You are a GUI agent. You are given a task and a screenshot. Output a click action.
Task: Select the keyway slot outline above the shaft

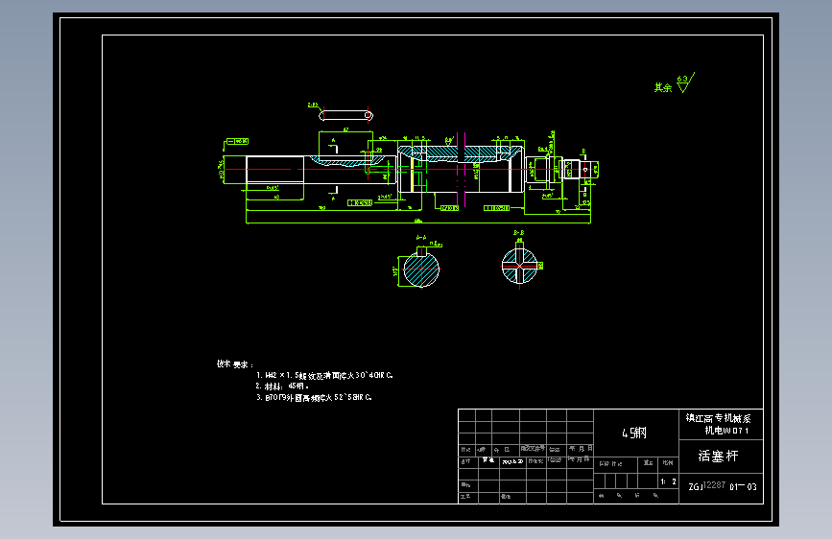click(346, 115)
